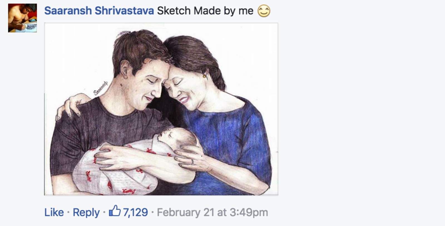This screenshot has height=226, width=445.
Task: Like this comment
Action: pos(54,212)
